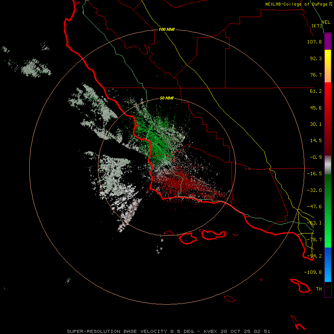Click the VEL legend heading
Viewport: 334px width, 334px height.
pyautogui.click(x=326, y=22)
